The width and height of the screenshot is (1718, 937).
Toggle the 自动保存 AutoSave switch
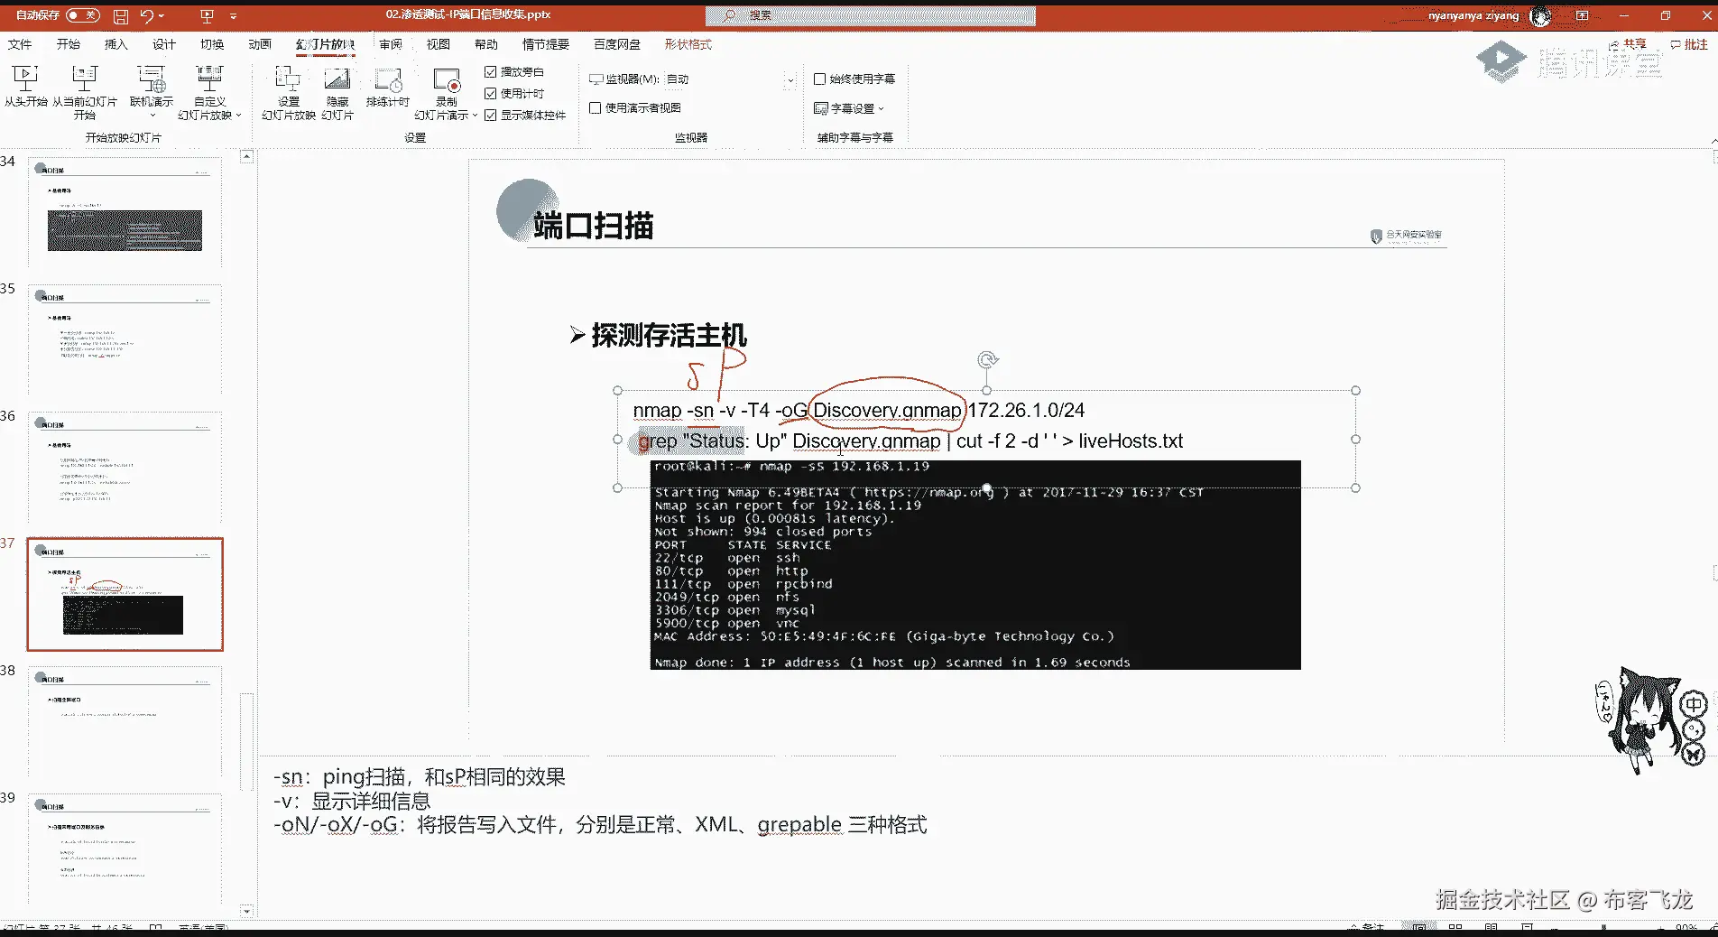(x=83, y=14)
